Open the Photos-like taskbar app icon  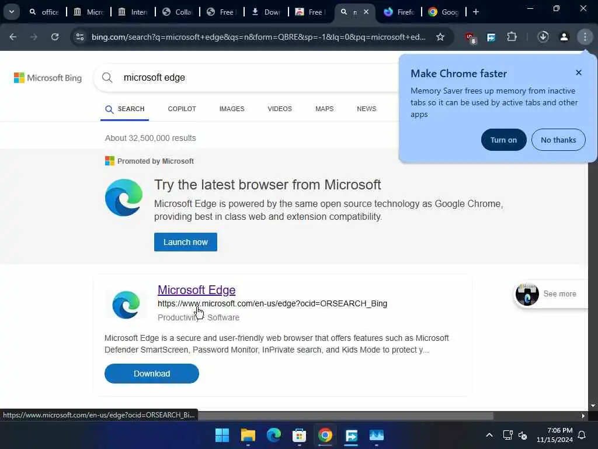pyautogui.click(x=377, y=435)
